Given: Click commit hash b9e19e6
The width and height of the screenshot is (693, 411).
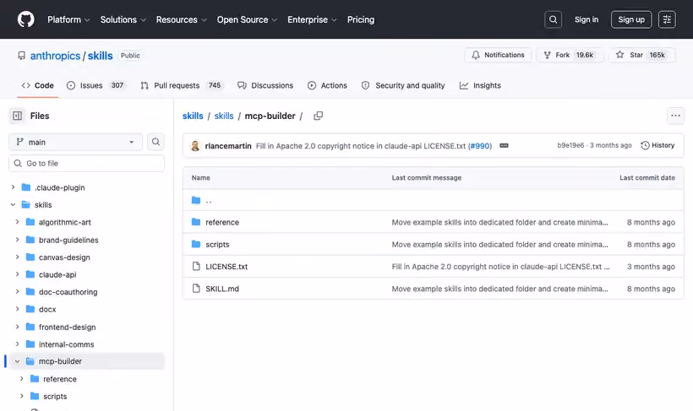Looking at the screenshot, I should pos(570,145).
